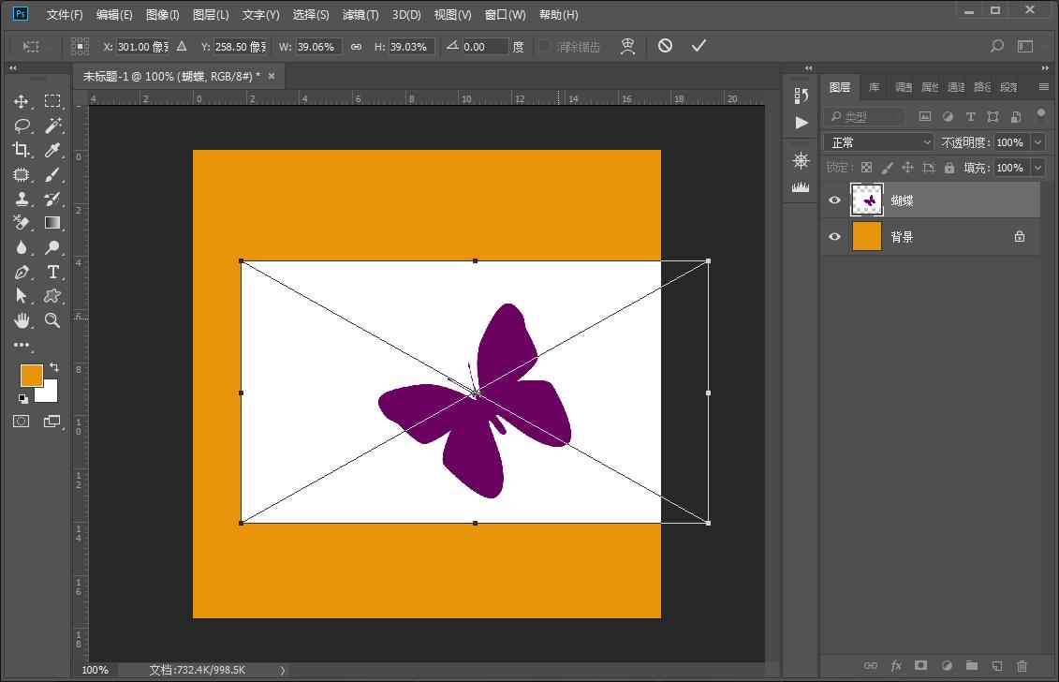Select the Move tool
1059x682 pixels.
(22, 101)
